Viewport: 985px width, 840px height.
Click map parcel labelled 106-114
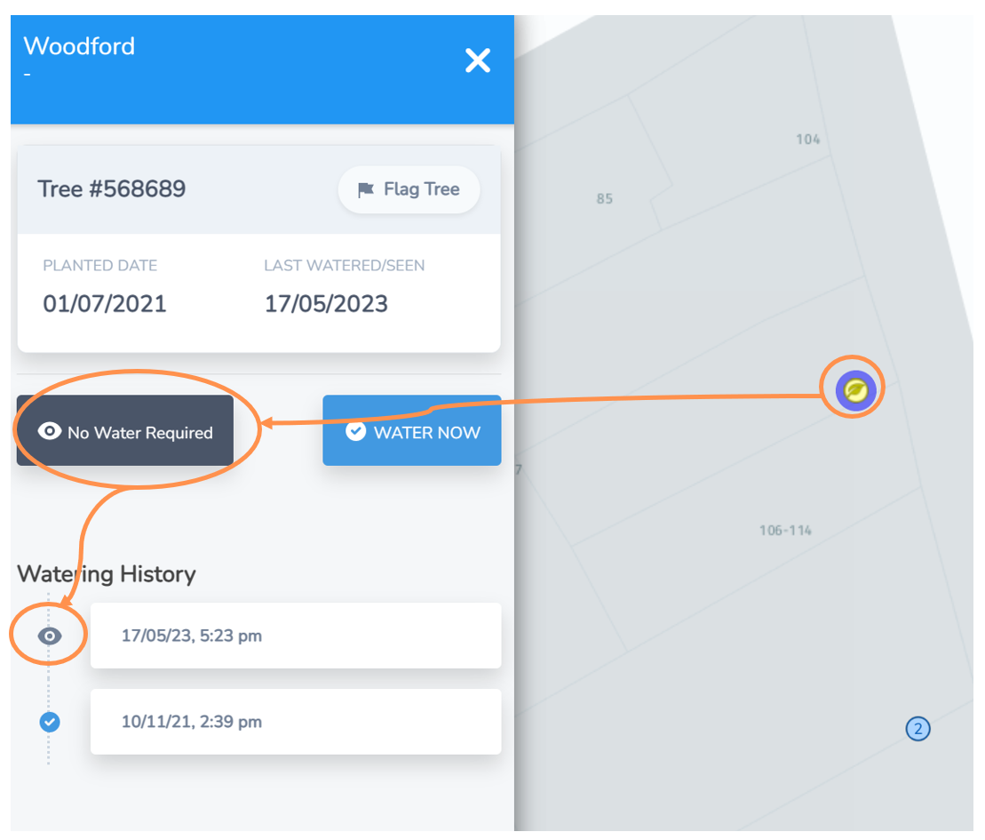pyautogui.click(x=785, y=531)
